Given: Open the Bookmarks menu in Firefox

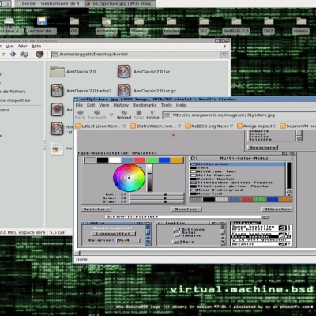Looking at the screenshot, I should (145, 105).
